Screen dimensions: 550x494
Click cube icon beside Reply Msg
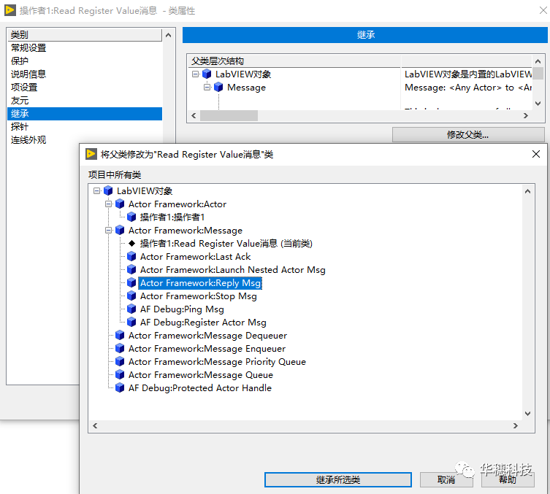pyautogui.click(x=131, y=282)
